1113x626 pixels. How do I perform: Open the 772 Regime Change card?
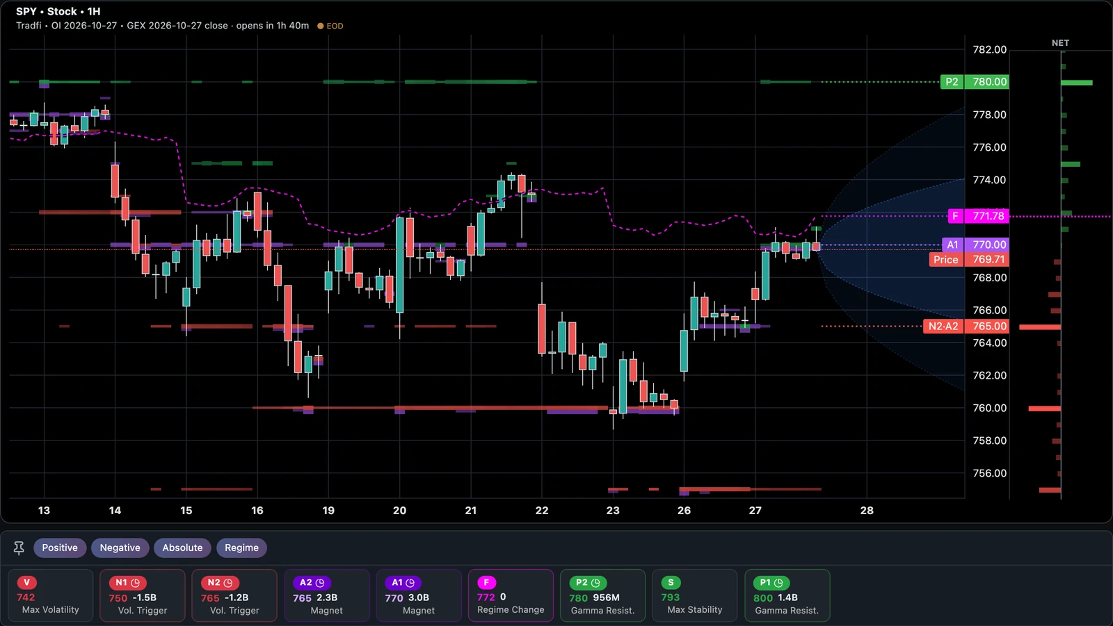tap(511, 595)
